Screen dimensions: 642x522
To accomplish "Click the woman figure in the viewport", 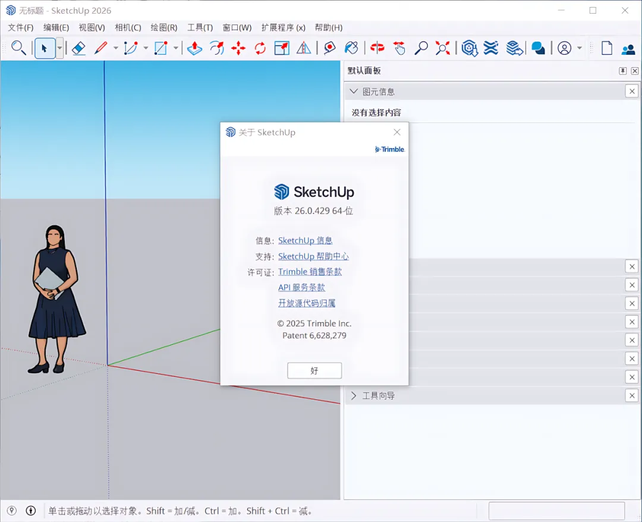I will tap(56, 299).
